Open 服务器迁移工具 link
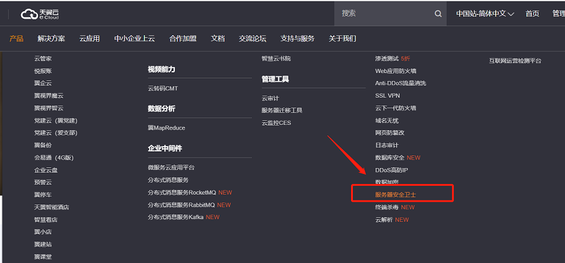The width and height of the screenshot is (565, 263). 282,110
